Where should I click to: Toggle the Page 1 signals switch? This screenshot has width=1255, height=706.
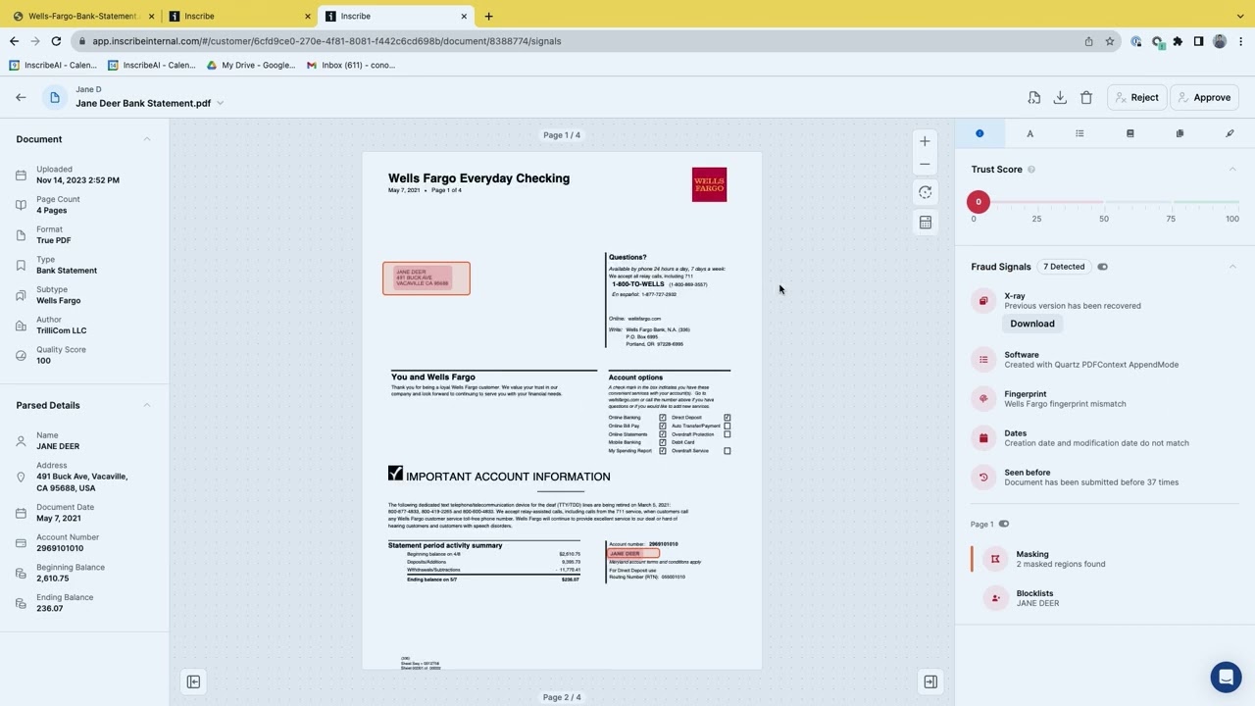point(1004,524)
